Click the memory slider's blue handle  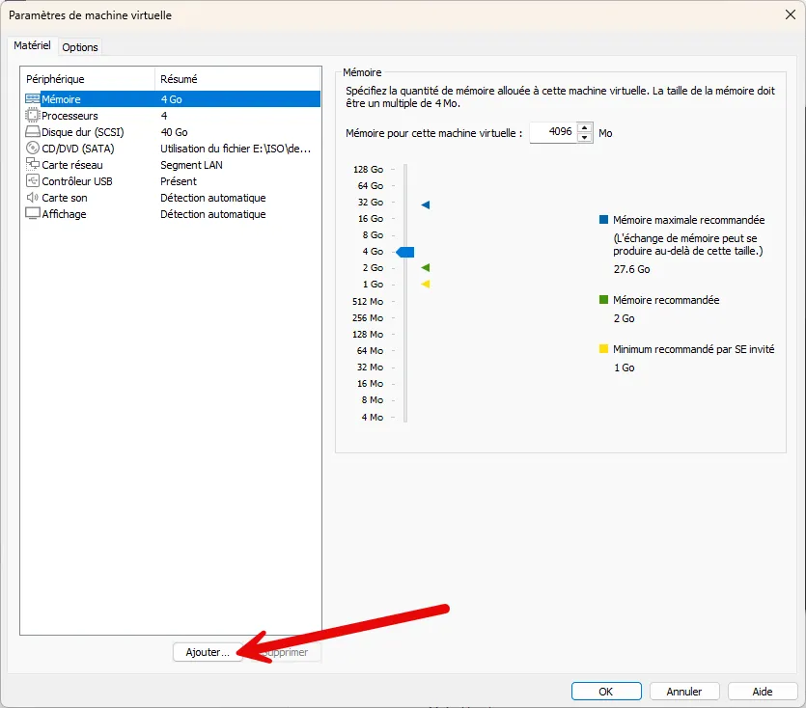pyautogui.click(x=405, y=252)
